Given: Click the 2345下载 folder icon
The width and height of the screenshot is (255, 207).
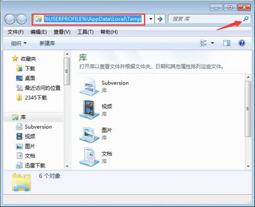Looking at the screenshot, I should coord(19,98).
